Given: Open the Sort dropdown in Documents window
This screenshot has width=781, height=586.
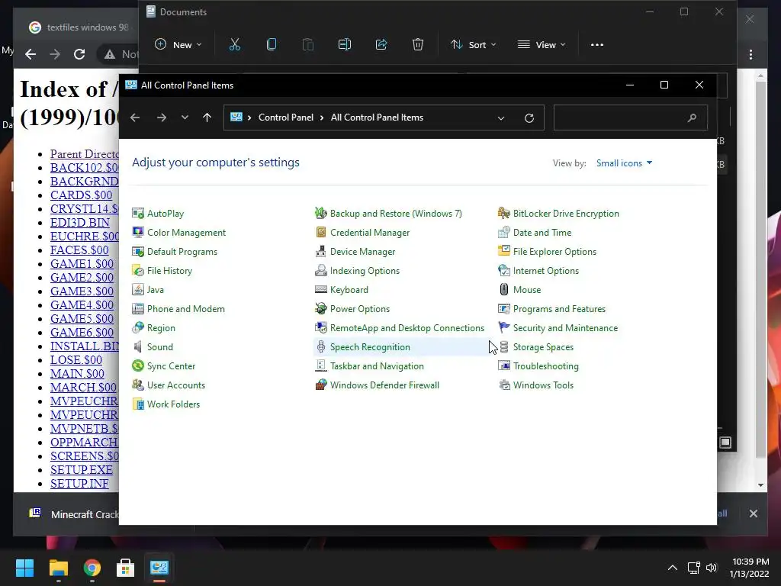Looking at the screenshot, I should pyautogui.click(x=473, y=45).
